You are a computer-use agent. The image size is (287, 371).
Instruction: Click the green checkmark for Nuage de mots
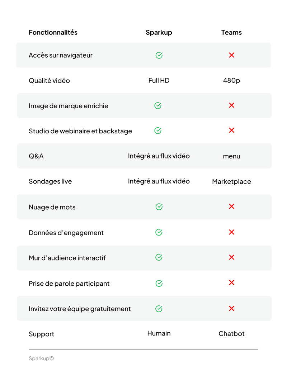click(159, 207)
